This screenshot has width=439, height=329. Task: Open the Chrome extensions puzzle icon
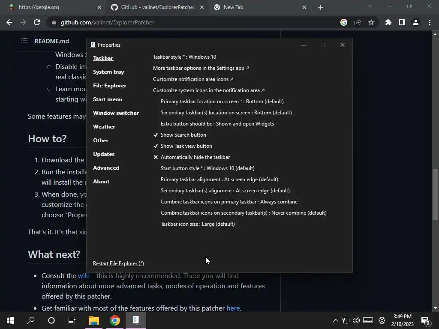click(x=388, y=22)
